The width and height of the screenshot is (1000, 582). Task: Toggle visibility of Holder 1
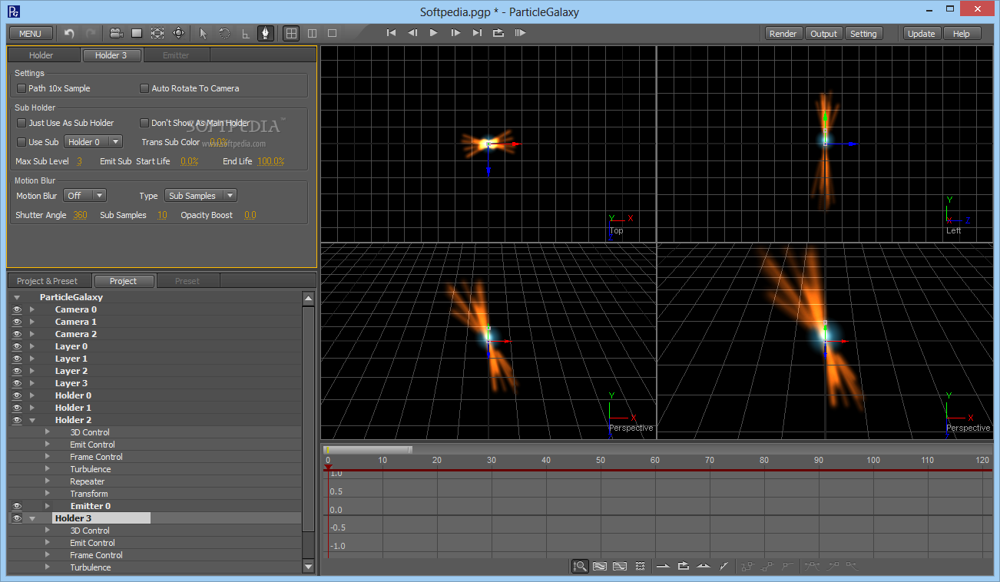tap(17, 408)
